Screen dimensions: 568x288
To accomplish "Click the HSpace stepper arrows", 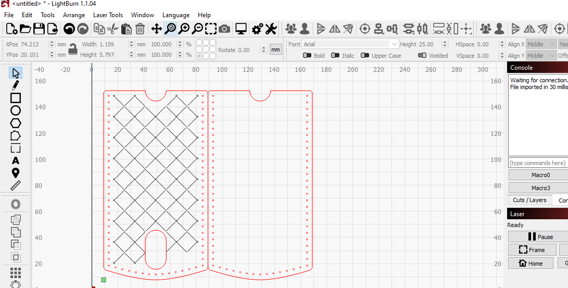I will click(x=502, y=44).
